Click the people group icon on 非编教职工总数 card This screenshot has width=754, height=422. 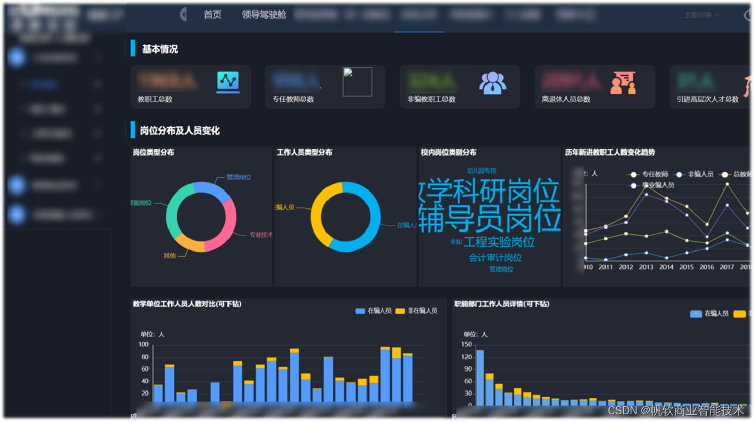[x=492, y=83]
